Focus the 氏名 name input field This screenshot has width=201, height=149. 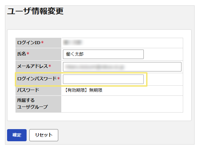[x=103, y=54]
